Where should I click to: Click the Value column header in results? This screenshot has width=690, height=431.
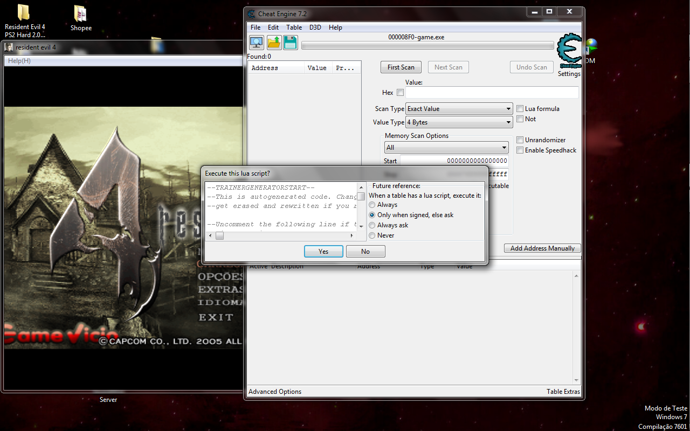317,68
